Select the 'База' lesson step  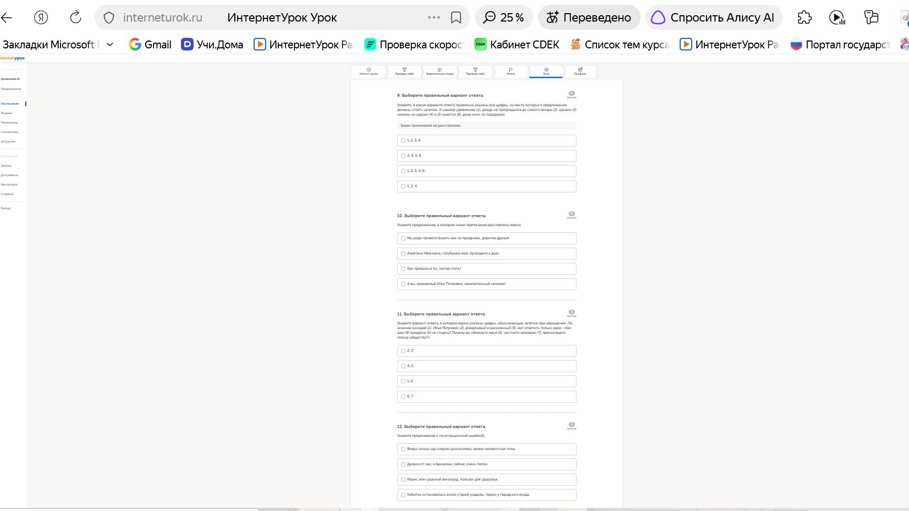point(546,71)
